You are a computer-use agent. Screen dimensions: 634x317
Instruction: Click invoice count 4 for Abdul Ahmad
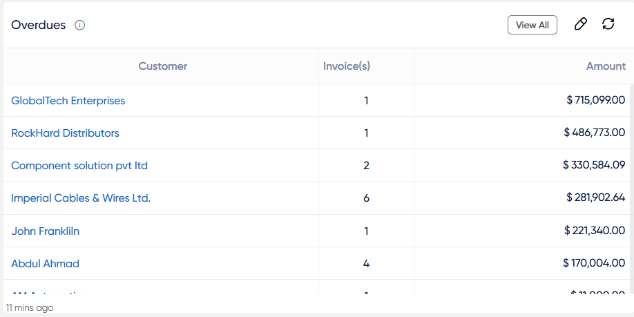pyautogui.click(x=366, y=264)
